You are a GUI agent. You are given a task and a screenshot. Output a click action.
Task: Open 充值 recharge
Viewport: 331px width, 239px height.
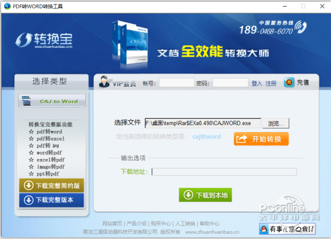[x=303, y=82]
